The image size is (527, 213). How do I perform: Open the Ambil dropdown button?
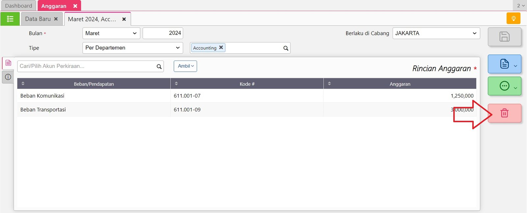click(185, 66)
